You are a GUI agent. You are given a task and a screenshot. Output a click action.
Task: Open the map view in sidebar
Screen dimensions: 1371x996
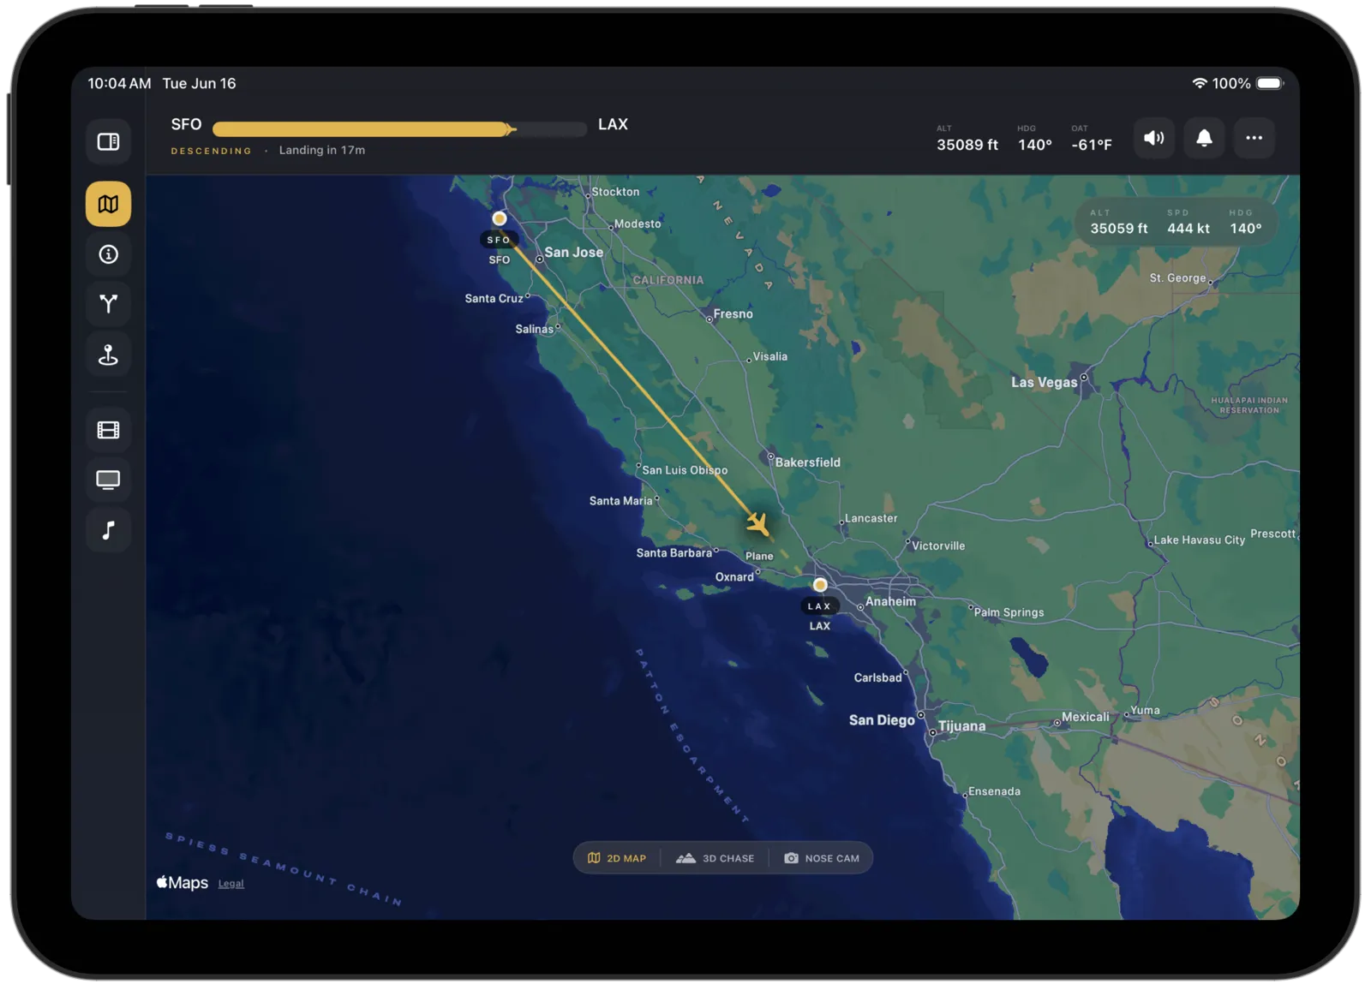coord(108,204)
